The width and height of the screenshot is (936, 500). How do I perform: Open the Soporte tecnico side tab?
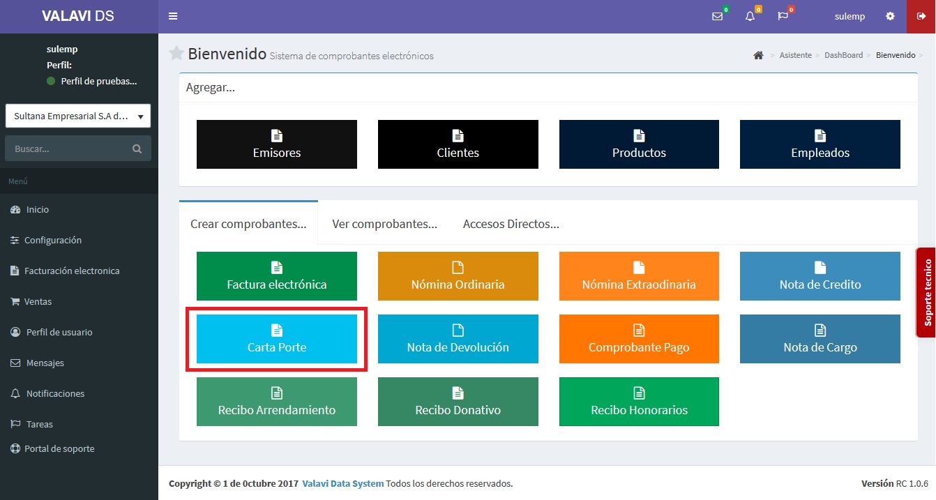click(x=926, y=292)
